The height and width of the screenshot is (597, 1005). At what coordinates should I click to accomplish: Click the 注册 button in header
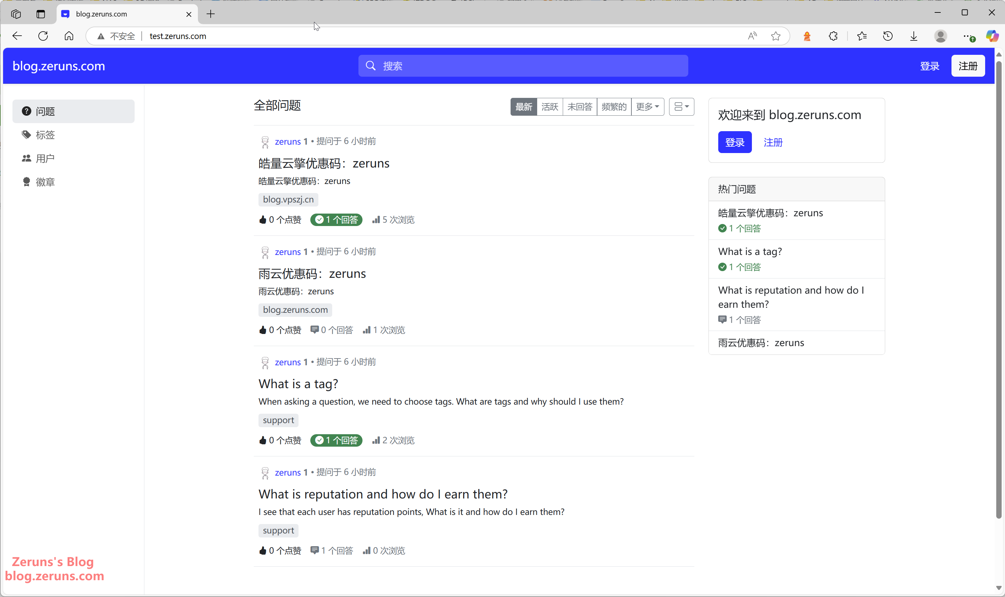[968, 66]
